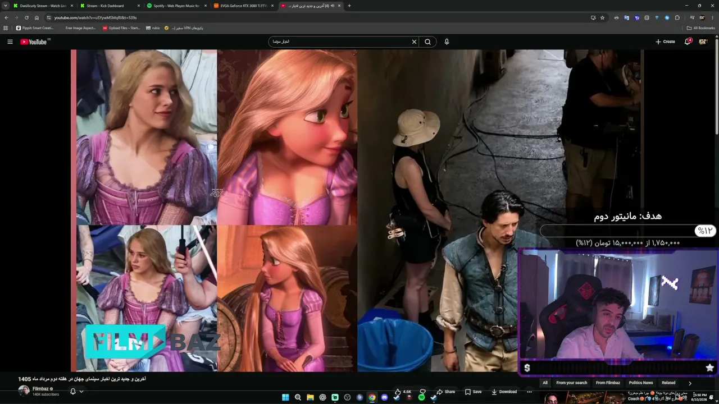Image resolution: width=719 pixels, height=404 pixels.
Task: Go back in browser history
Action: click(x=6, y=17)
